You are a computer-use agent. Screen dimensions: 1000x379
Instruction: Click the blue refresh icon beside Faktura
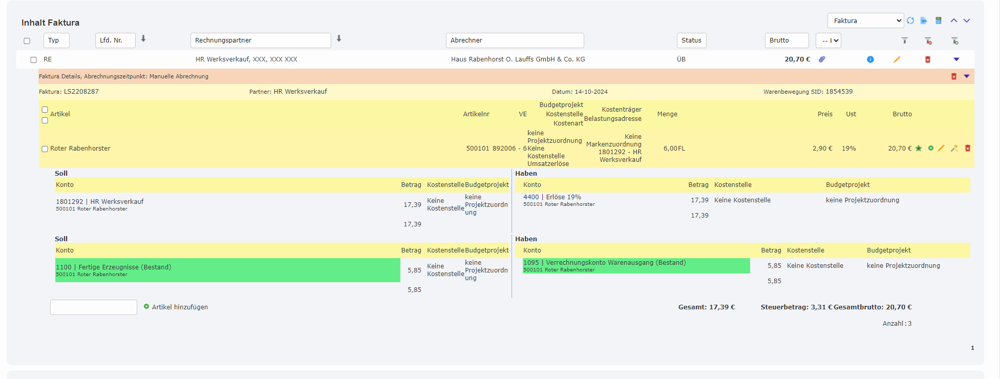tap(910, 20)
